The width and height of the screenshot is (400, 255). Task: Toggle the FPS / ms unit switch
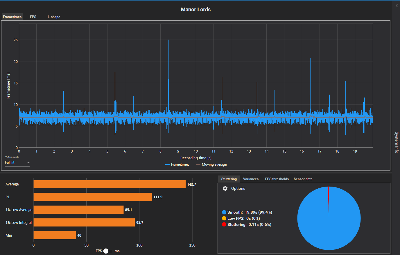click(x=107, y=251)
